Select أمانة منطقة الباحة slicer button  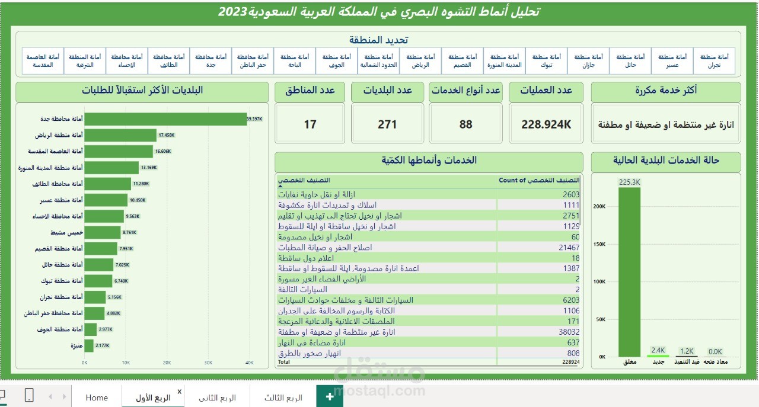[295, 61]
